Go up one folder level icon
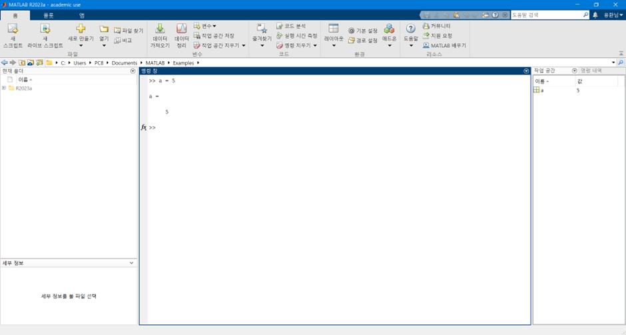This screenshot has height=335, width=626. click(x=21, y=62)
